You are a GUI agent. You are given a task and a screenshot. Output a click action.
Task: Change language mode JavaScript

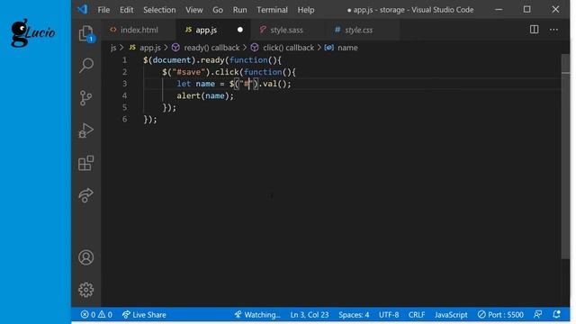click(451, 315)
